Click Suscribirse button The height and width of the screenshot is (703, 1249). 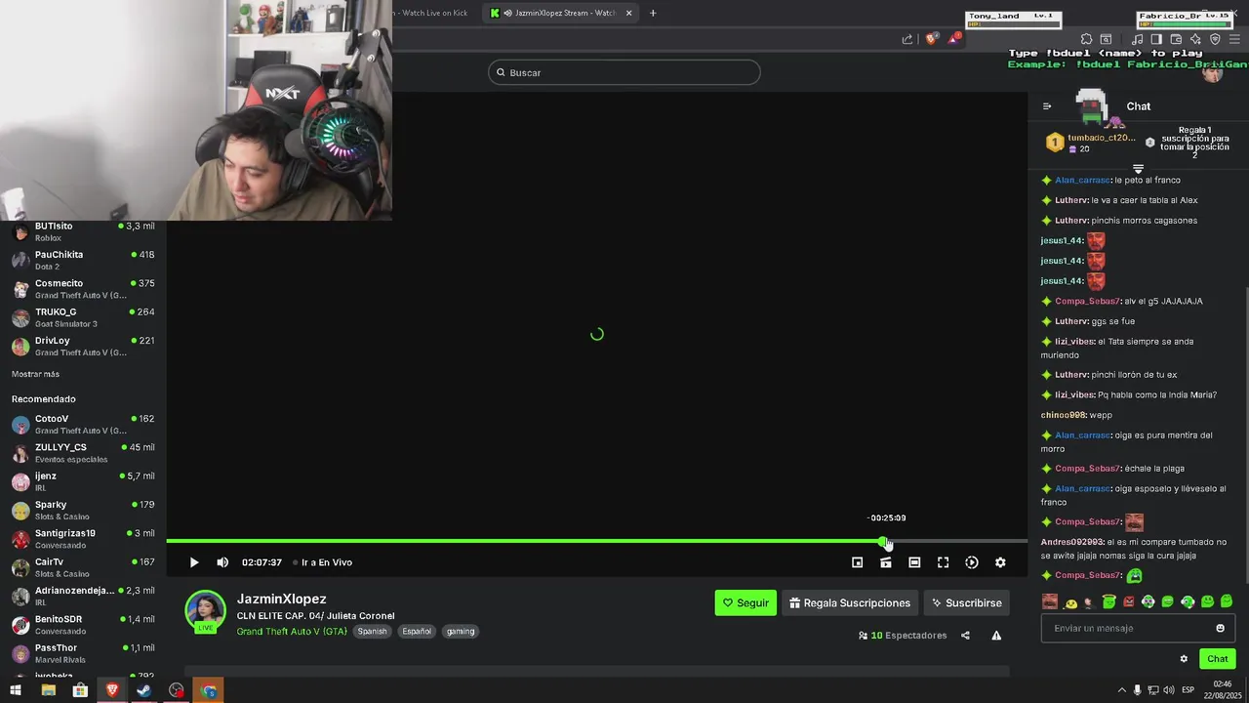pyautogui.click(x=967, y=602)
